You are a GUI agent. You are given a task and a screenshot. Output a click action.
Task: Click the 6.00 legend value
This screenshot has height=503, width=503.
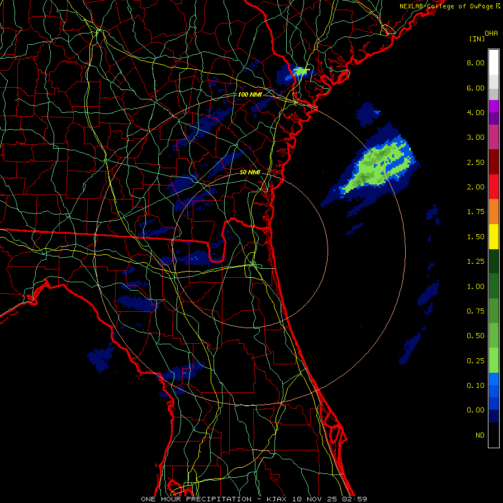coord(476,88)
